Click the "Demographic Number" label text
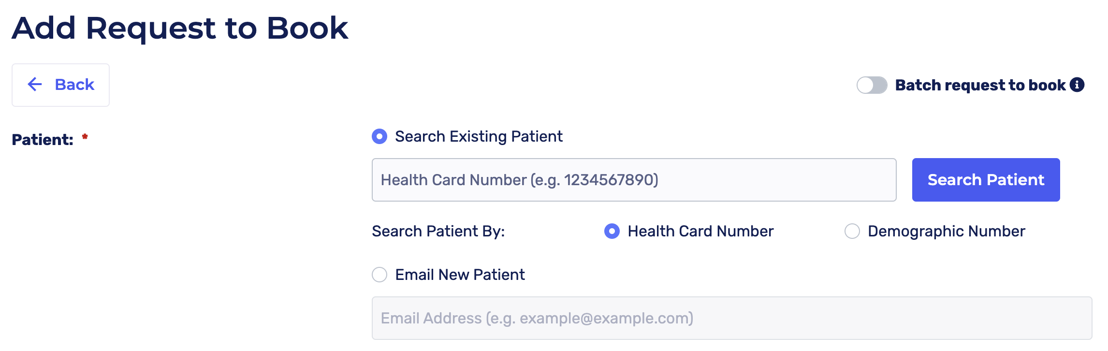Viewport: 1108px width, 351px height. pos(946,231)
